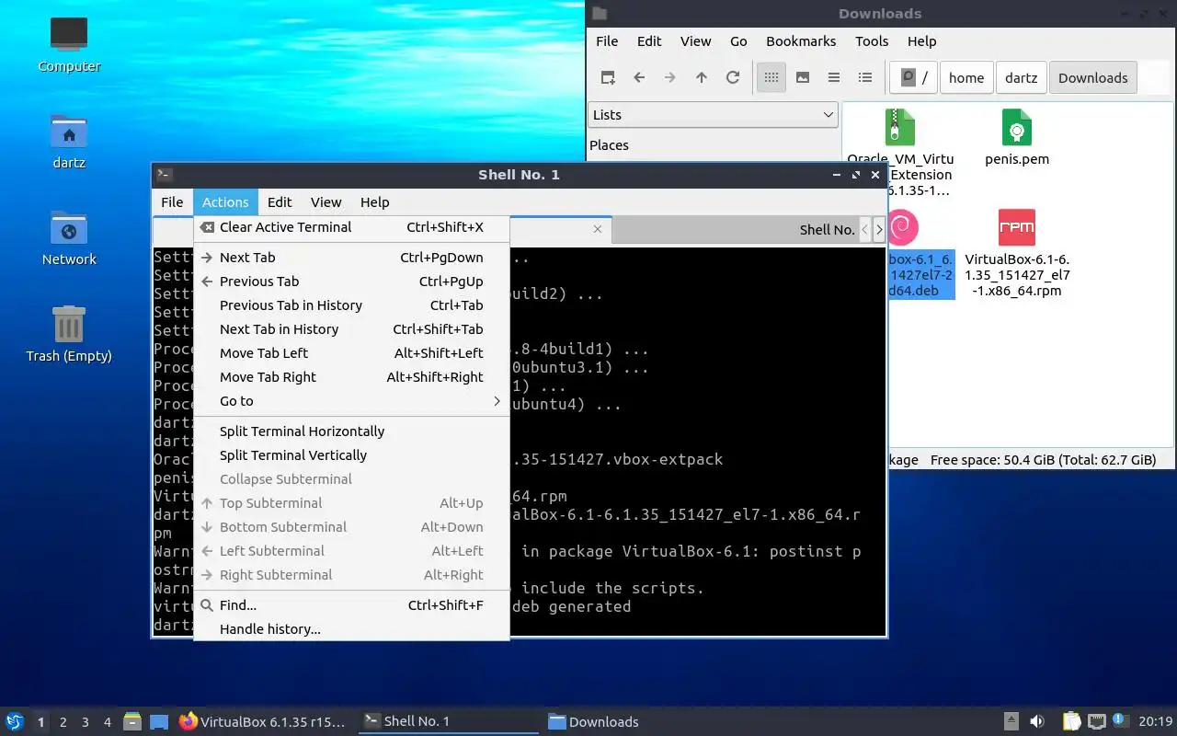The width and height of the screenshot is (1177, 736).
Task: Switch to workspace 2 in pager
Action: point(63,722)
